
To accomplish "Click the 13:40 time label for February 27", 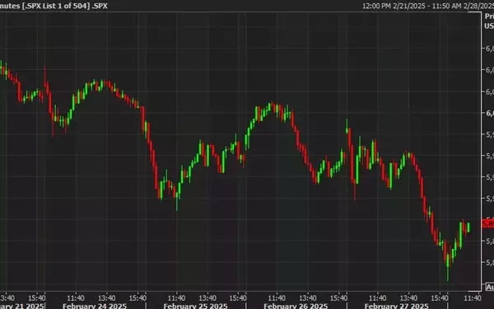I will click(x=408, y=297).
